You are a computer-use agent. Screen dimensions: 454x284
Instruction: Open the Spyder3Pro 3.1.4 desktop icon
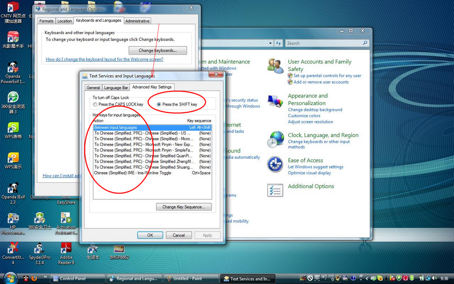39,248
